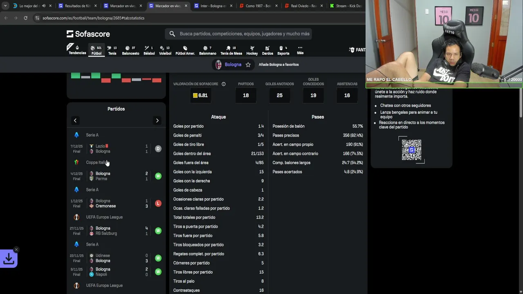
Task: Switch to 'Inter - Bologna' browser tab
Action: tap(213, 6)
